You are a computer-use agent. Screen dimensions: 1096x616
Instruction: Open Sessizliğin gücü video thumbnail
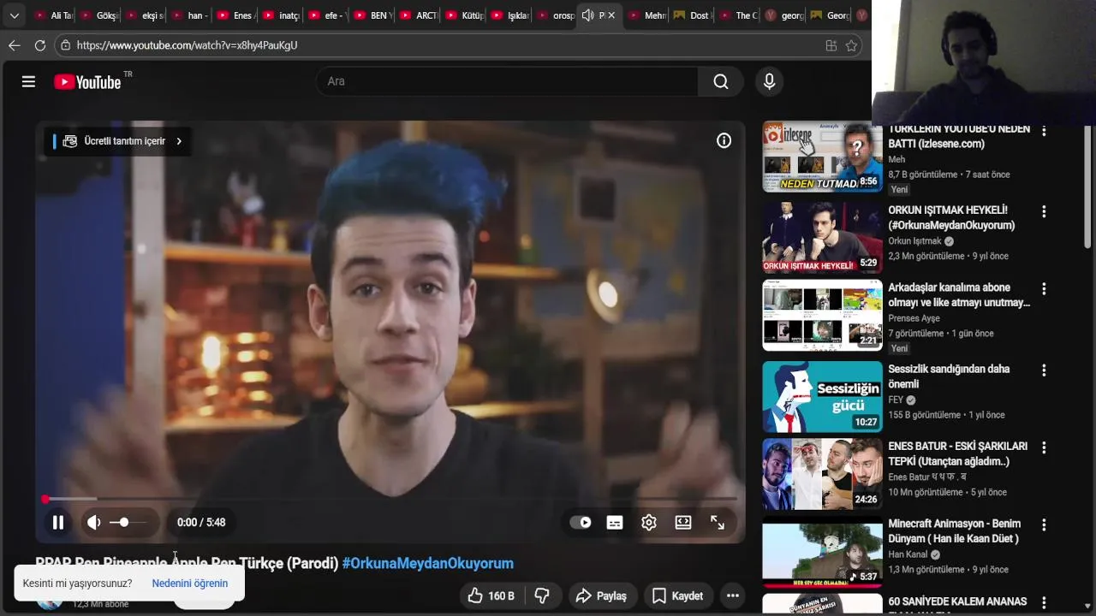coord(822,396)
